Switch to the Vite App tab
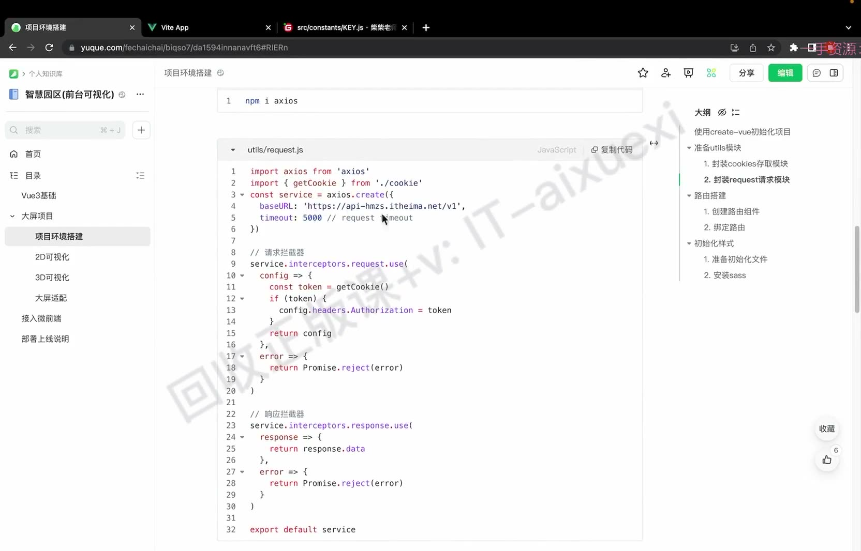This screenshot has height=551, width=861. (209, 27)
